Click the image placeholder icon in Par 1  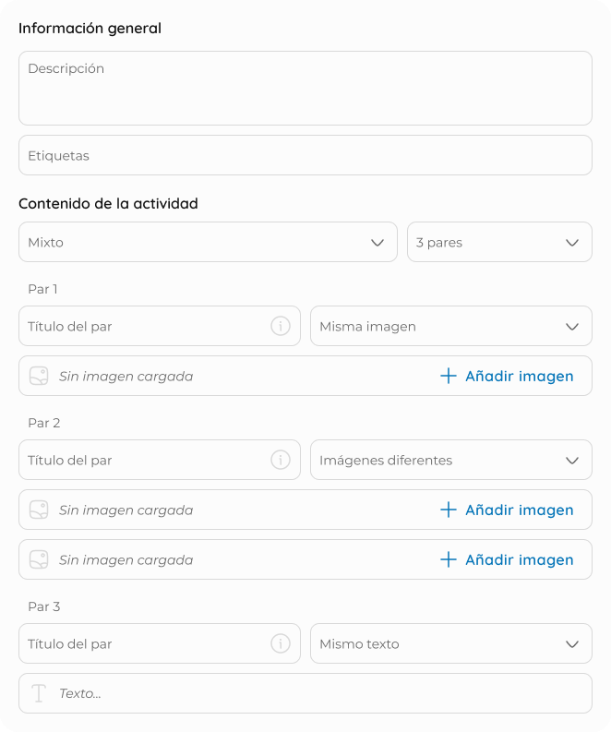pos(39,376)
